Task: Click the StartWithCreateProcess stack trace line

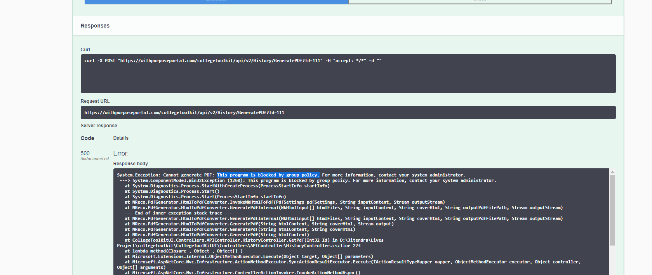Action: (227, 186)
